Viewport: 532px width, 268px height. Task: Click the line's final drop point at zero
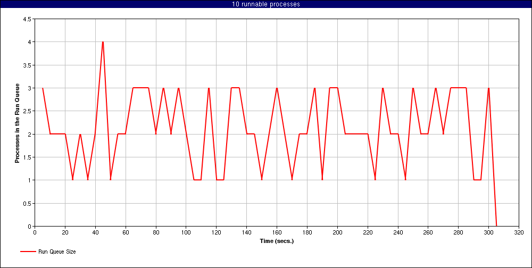click(x=496, y=225)
